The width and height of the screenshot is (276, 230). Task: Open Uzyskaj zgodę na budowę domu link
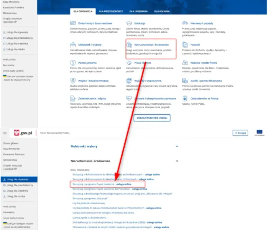pyautogui.click(x=89, y=218)
